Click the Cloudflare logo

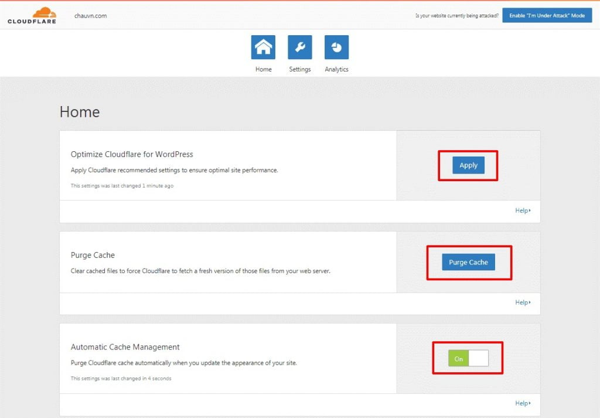32,15
